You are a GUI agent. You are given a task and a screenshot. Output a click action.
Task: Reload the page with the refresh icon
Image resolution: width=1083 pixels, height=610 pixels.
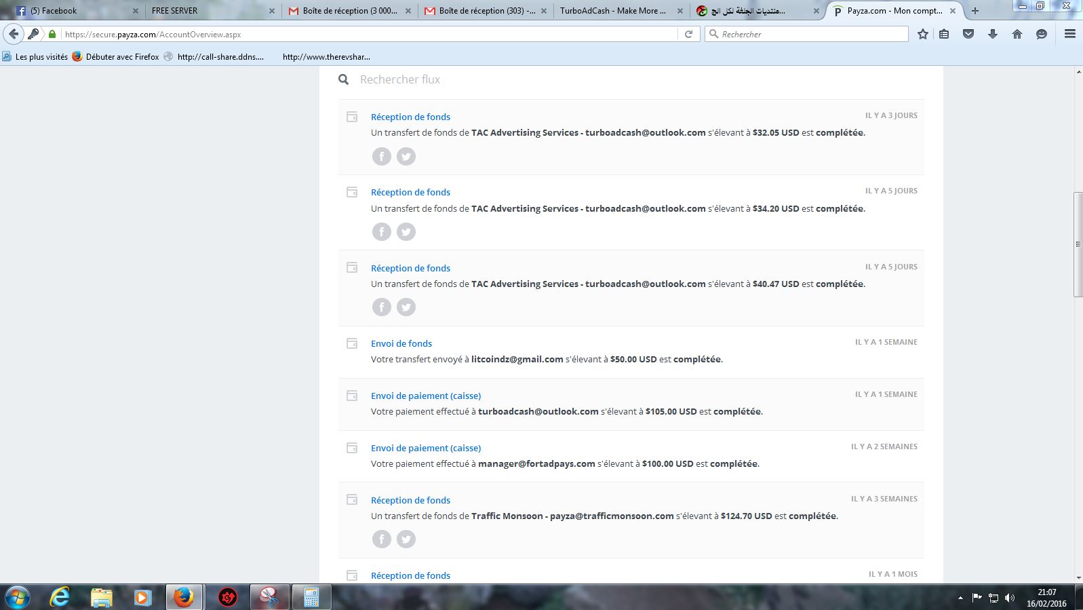click(688, 34)
